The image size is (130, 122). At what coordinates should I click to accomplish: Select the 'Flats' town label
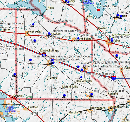(x=51, y=8)
